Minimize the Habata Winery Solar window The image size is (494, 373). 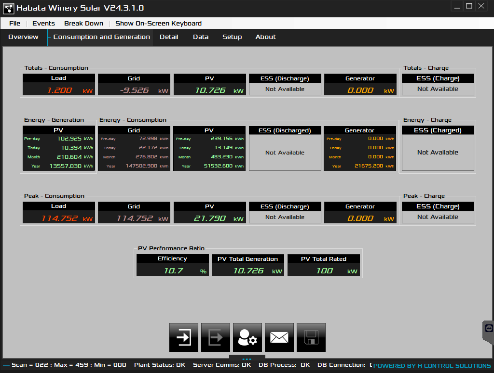(x=457, y=6)
